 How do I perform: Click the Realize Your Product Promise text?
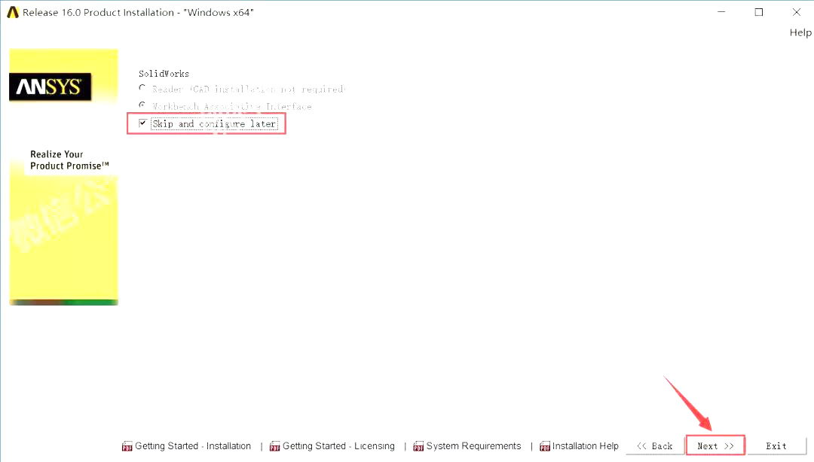[x=69, y=160]
